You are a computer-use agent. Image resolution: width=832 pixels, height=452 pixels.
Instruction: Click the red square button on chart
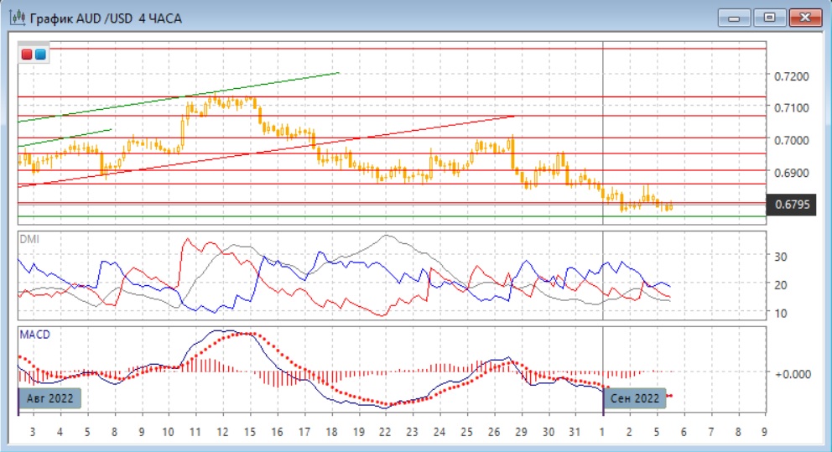28,55
